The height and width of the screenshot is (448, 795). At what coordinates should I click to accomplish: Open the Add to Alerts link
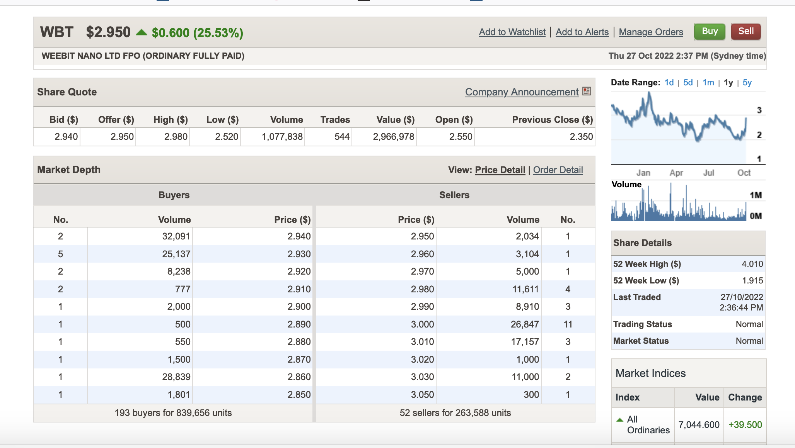coord(582,32)
